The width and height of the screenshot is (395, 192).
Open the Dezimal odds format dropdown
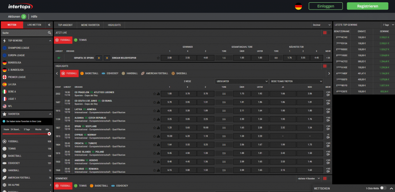pyautogui.click(x=321, y=25)
